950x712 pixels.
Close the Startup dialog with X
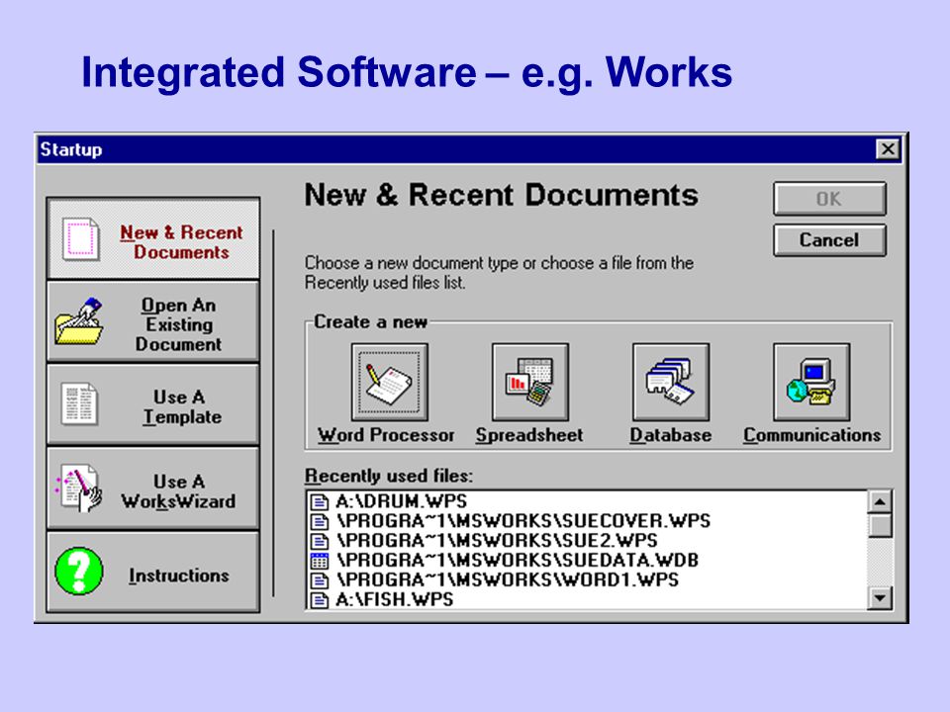[888, 149]
